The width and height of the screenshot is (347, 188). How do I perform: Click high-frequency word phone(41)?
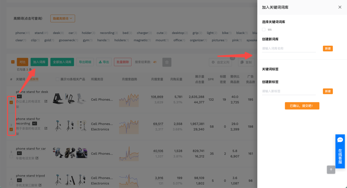click(x=23, y=33)
